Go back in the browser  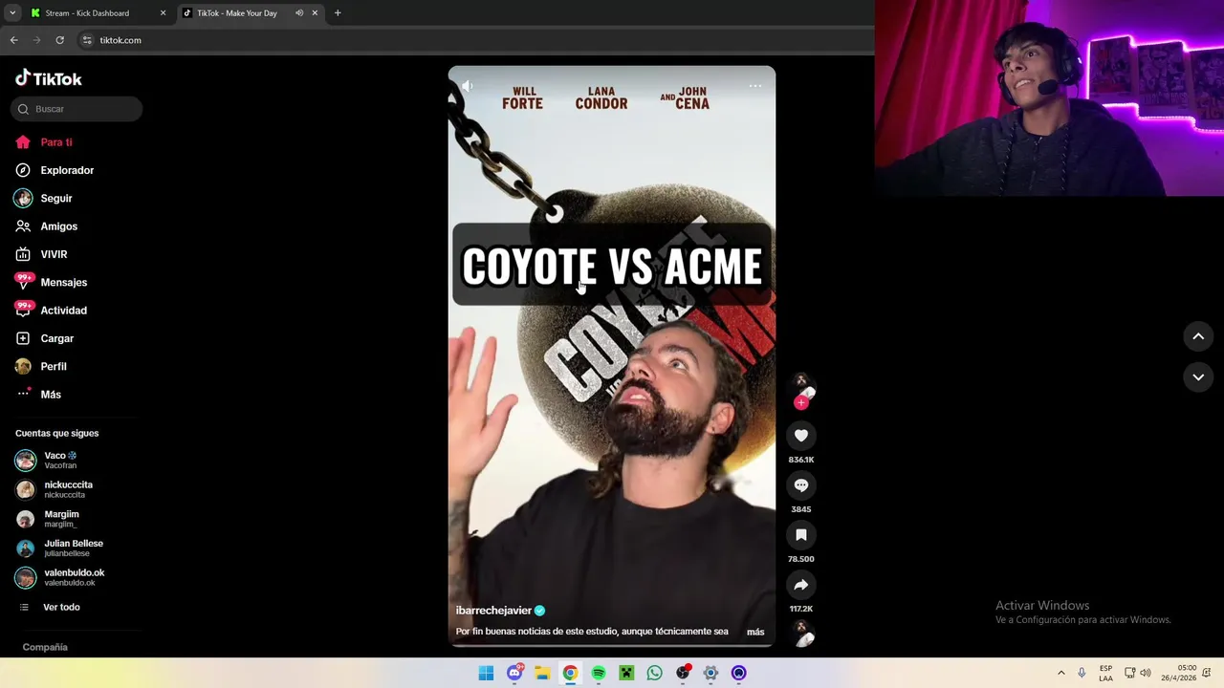pyautogui.click(x=13, y=40)
